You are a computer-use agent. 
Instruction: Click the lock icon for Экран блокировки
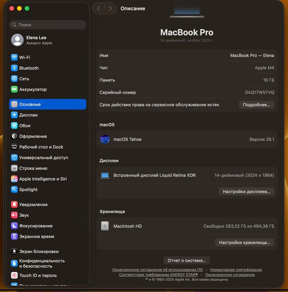point(14,252)
